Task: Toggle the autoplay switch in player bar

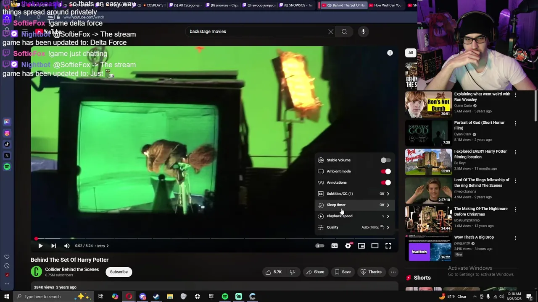Action: click(x=320, y=246)
